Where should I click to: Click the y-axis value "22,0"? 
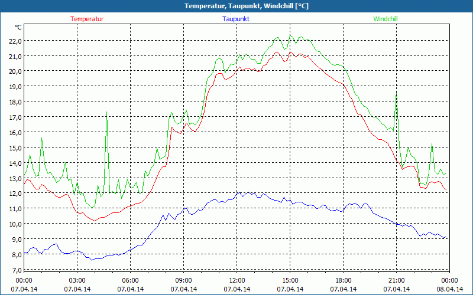coord(15,41)
